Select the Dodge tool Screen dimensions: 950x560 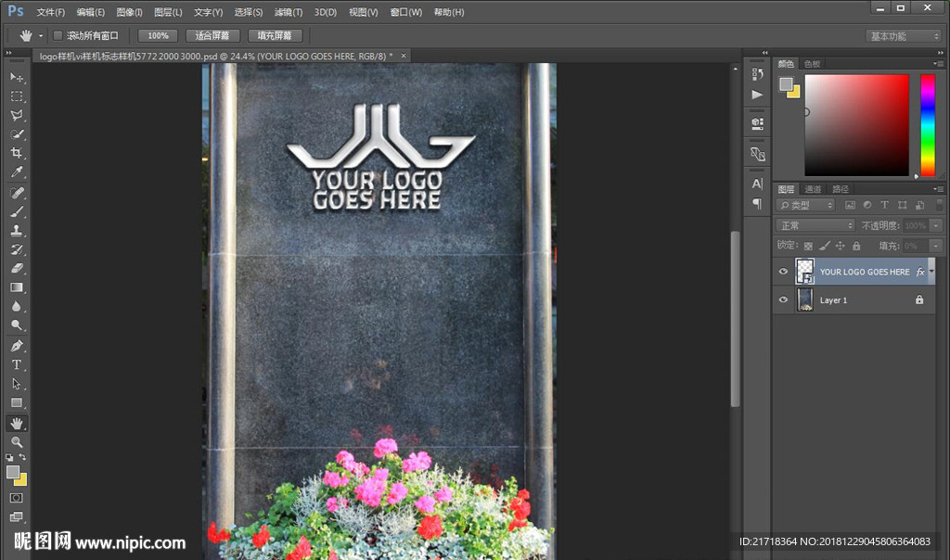coord(17,325)
